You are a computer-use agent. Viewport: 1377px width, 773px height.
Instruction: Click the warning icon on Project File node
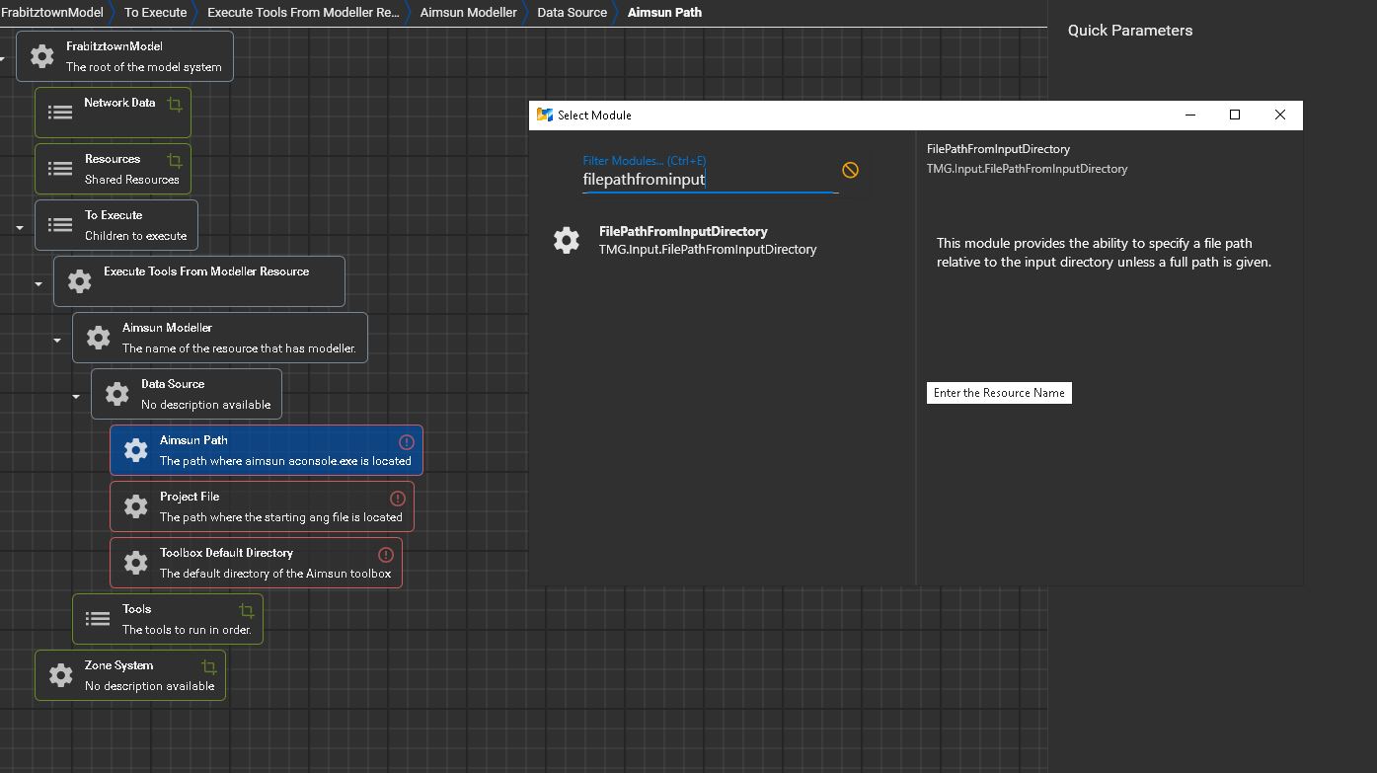398,499
